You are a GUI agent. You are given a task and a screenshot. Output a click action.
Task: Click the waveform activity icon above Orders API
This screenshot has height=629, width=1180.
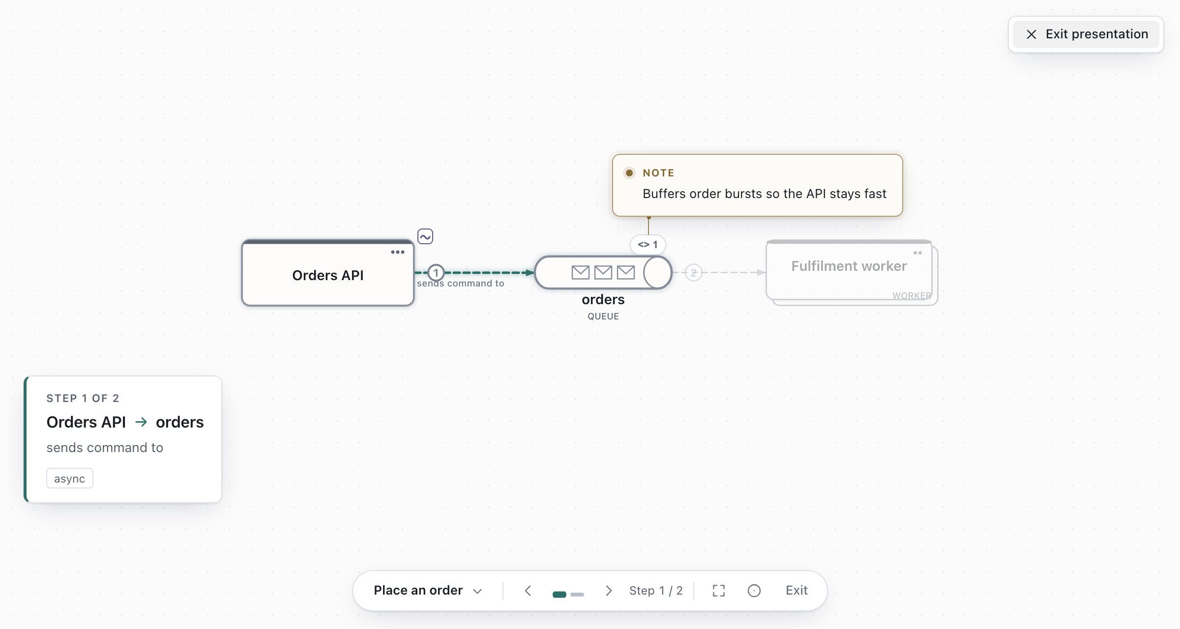click(425, 236)
